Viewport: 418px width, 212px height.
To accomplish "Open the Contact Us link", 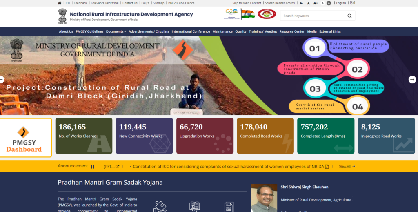I will [x=130, y=3].
